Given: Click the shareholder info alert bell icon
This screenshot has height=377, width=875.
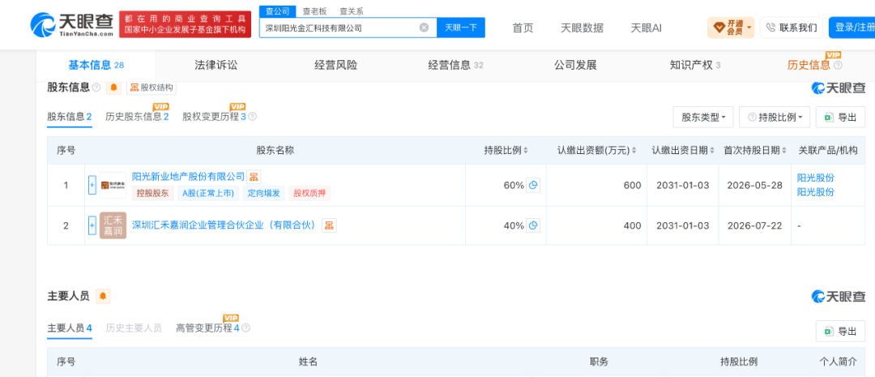Looking at the screenshot, I should tap(114, 88).
